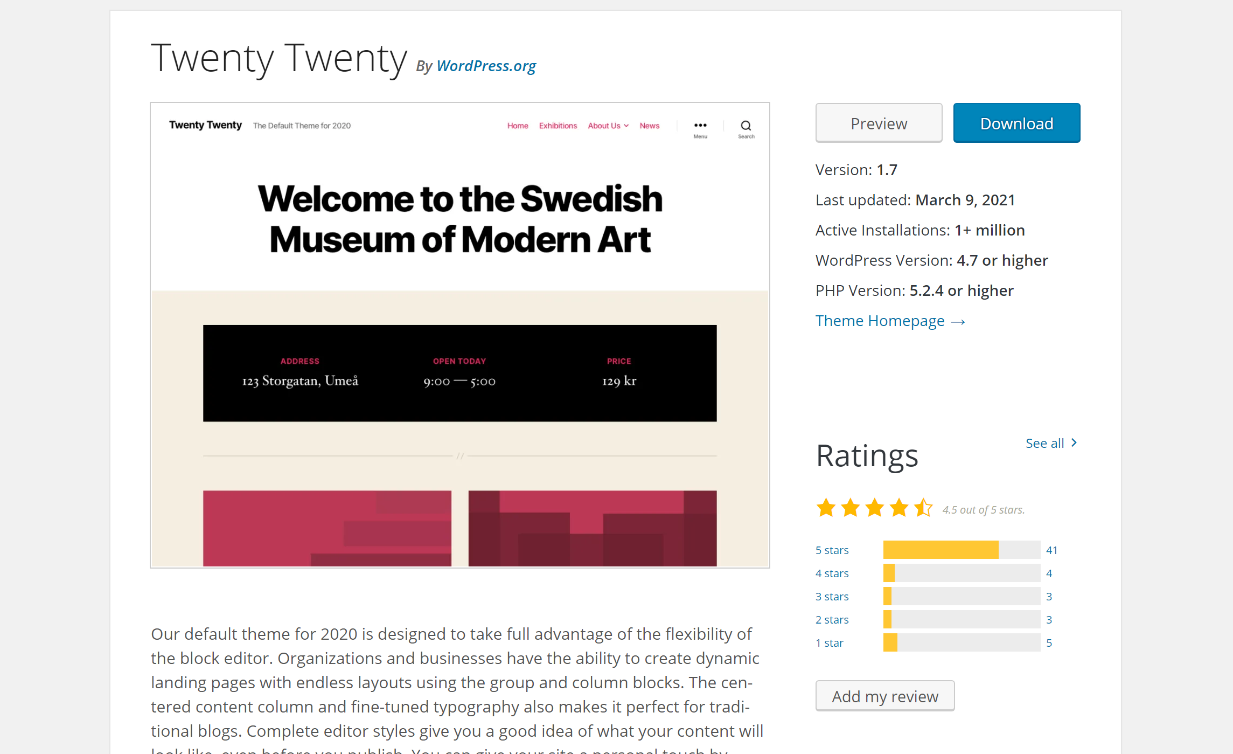
Task: Click the search magnifier icon in screenshot
Action: pyautogui.click(x=746, y=126)
